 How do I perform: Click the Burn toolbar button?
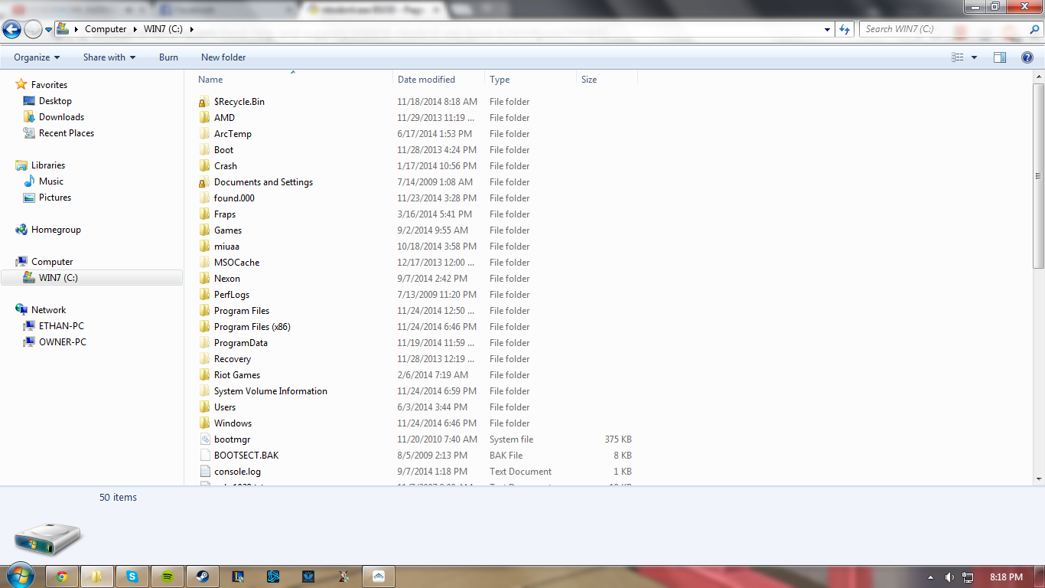168,57
